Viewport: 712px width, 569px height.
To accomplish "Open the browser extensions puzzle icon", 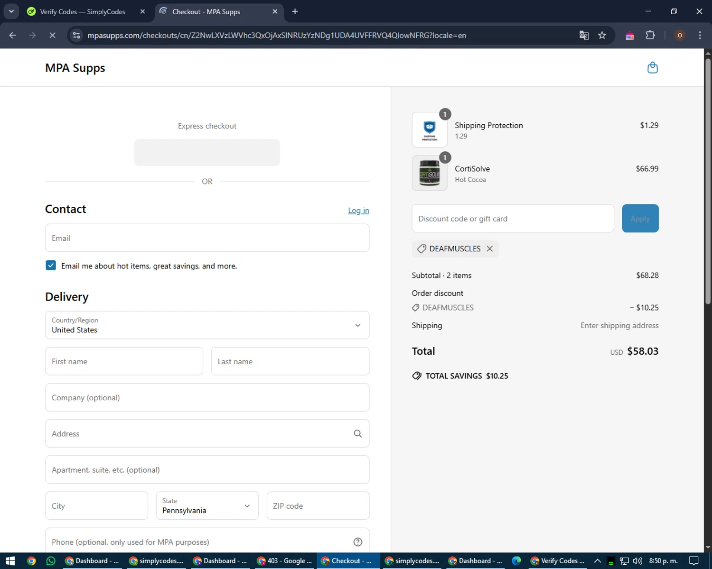I will (650, 36).
